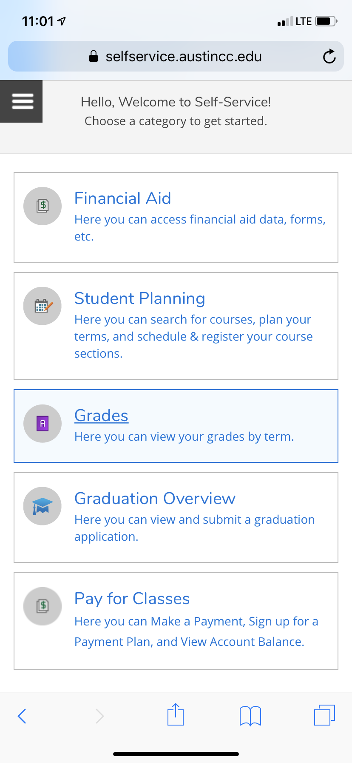The height and width of the screenshot is (763, 352).
Task: Open the Grades link
Action: [x=101, y=416]
